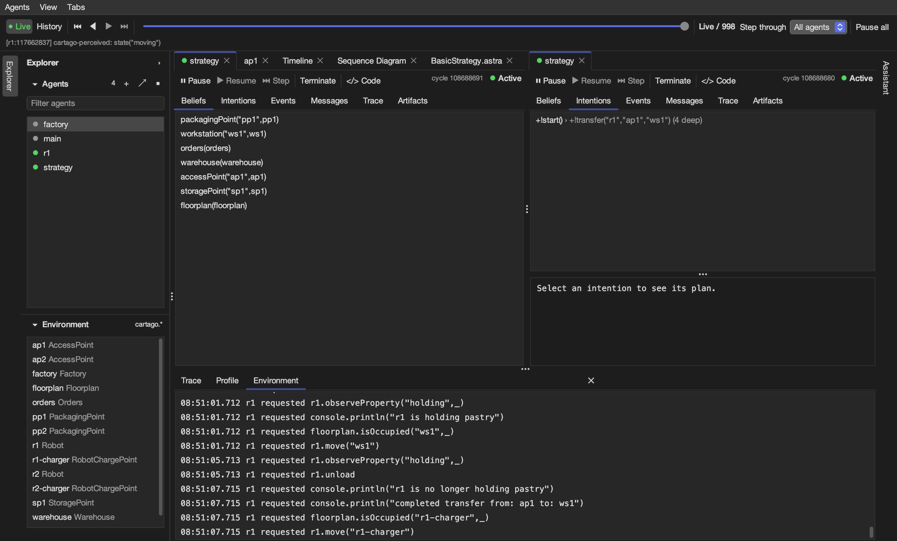
Task: Open the BasicStrategy.astra tab
Action: click(x=466, y=61)
